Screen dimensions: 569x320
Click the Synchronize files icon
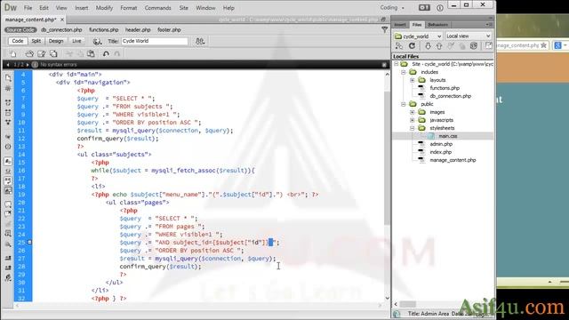[474, 45]
